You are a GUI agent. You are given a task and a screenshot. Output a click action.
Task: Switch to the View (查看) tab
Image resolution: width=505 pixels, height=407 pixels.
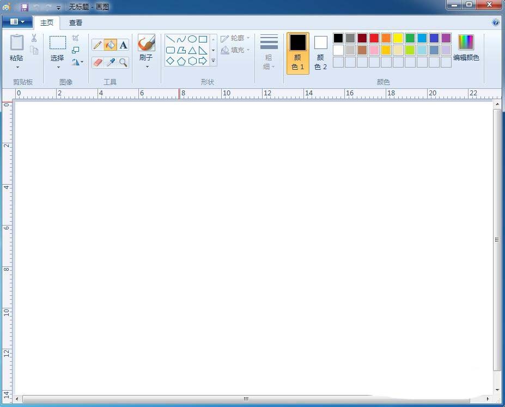click(76, 22)
